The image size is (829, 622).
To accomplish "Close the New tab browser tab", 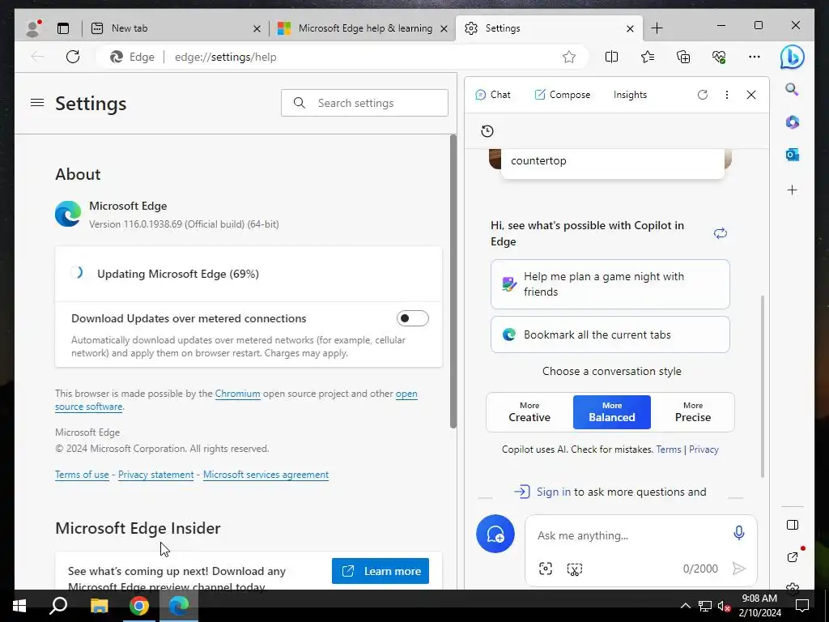I will [257, 28].
